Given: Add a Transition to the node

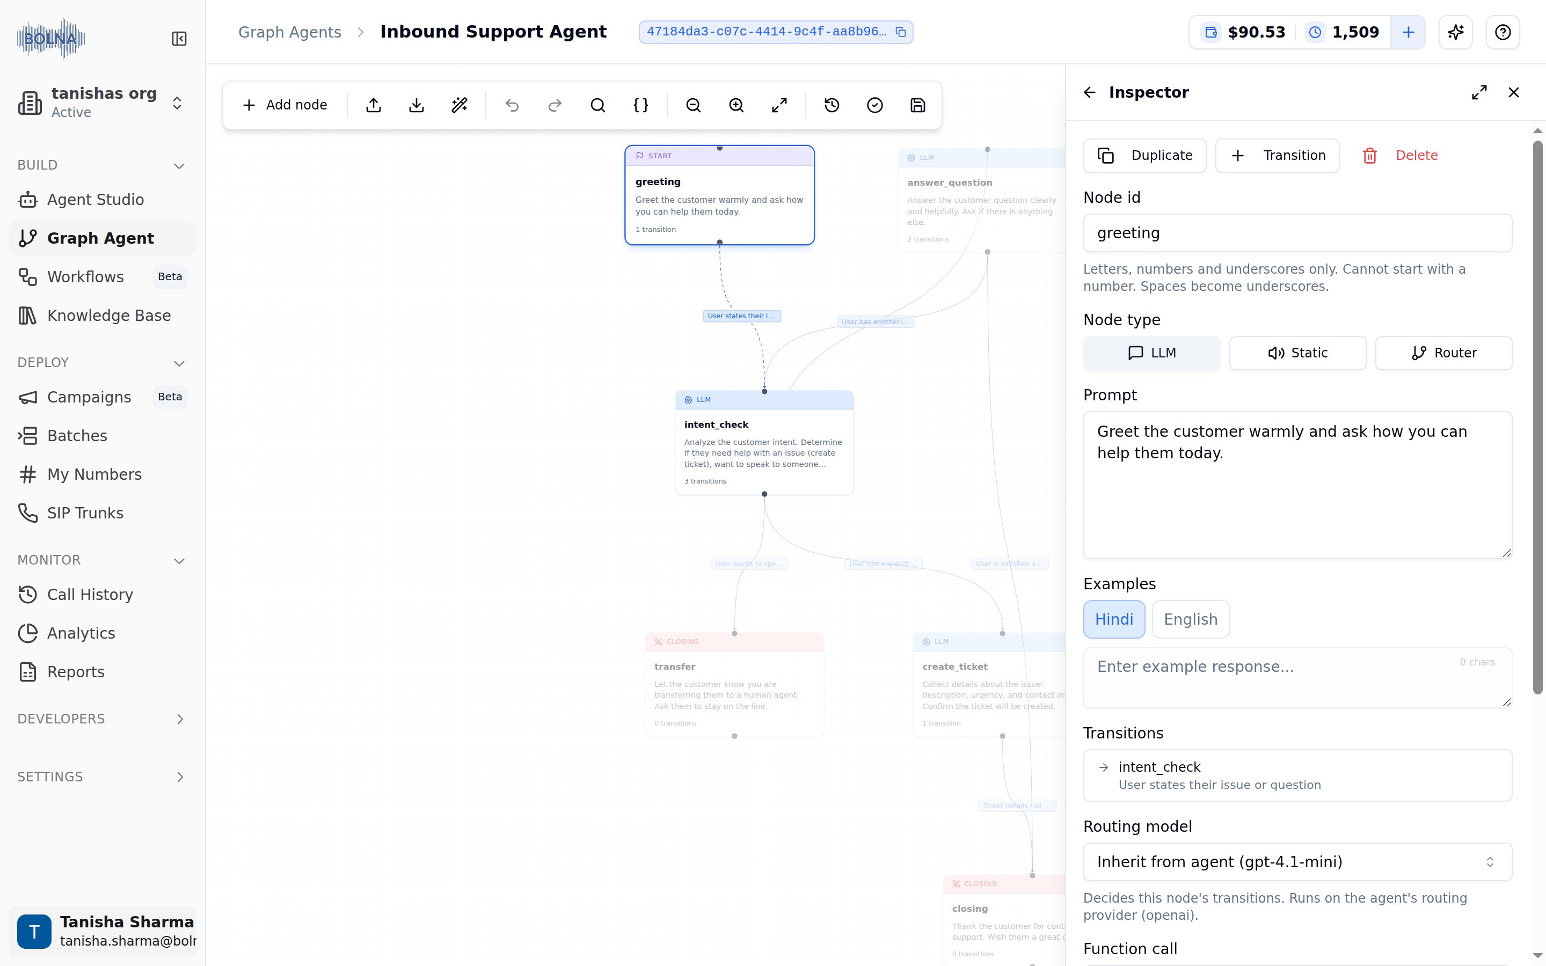Looking at the screenshot, I should pos(1277,156).
